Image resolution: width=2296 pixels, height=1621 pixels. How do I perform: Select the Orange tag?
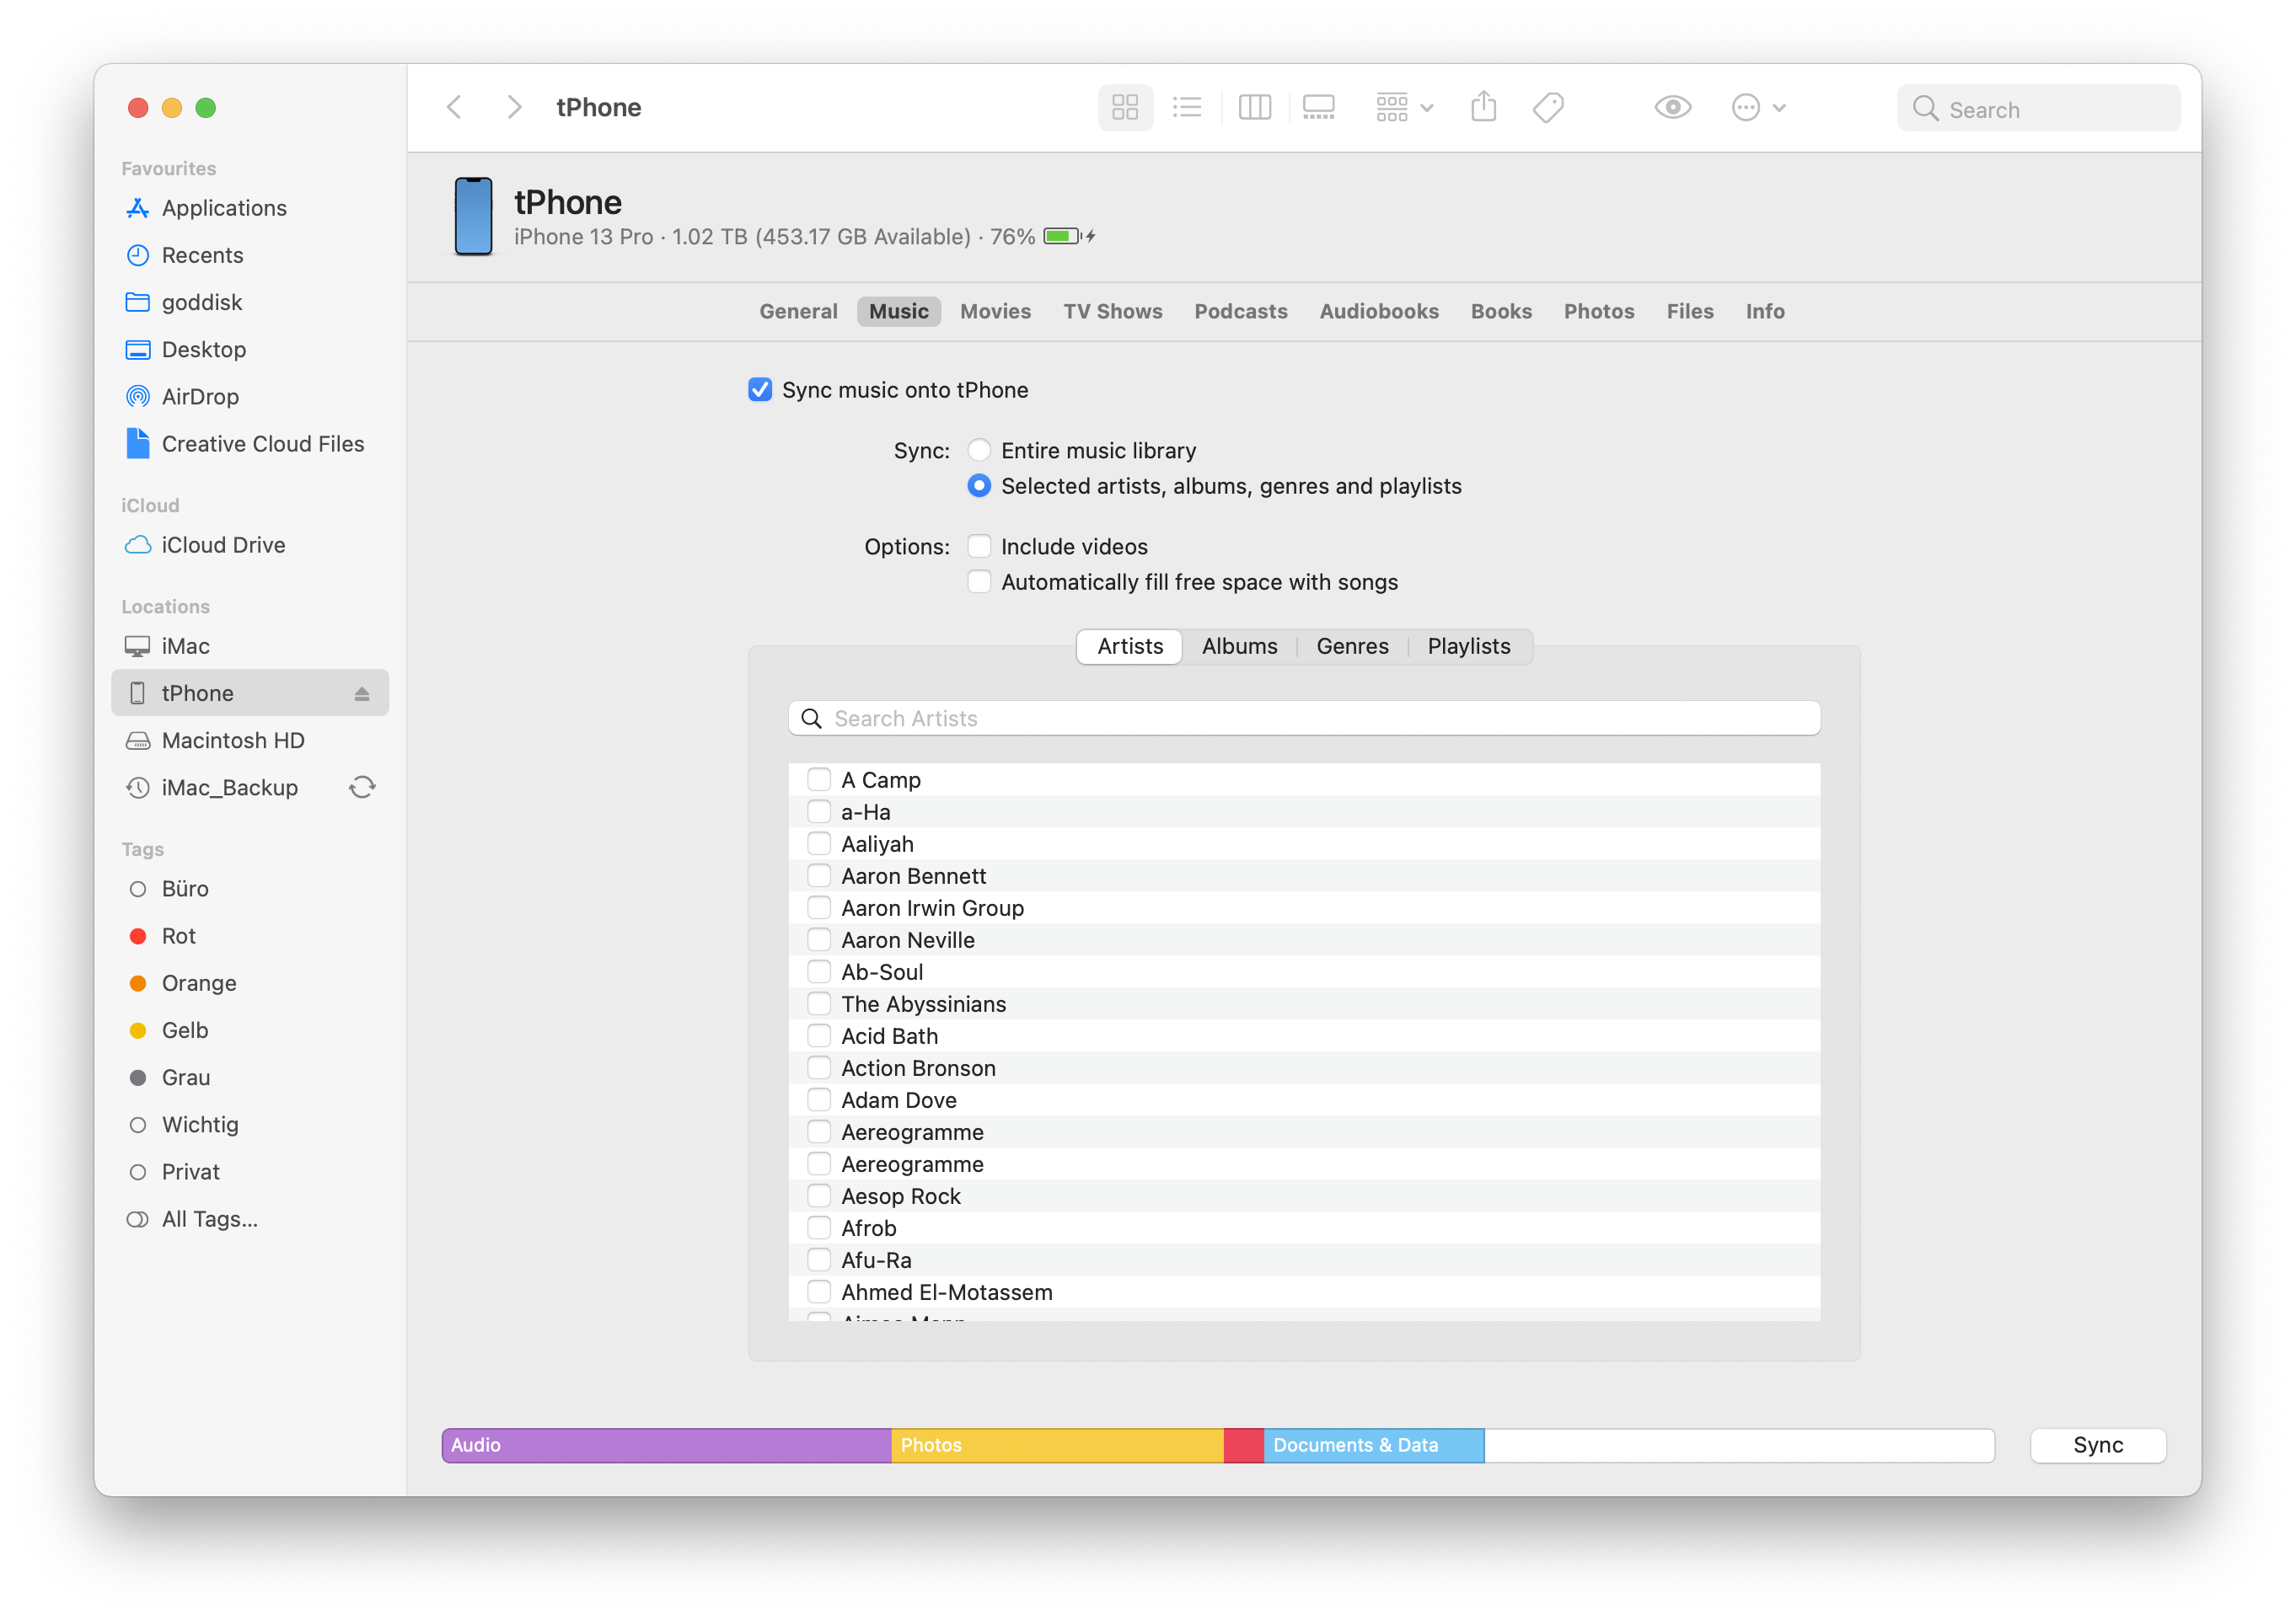click(x=249, y=982)
